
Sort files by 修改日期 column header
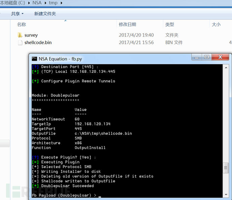coord(127,24)
